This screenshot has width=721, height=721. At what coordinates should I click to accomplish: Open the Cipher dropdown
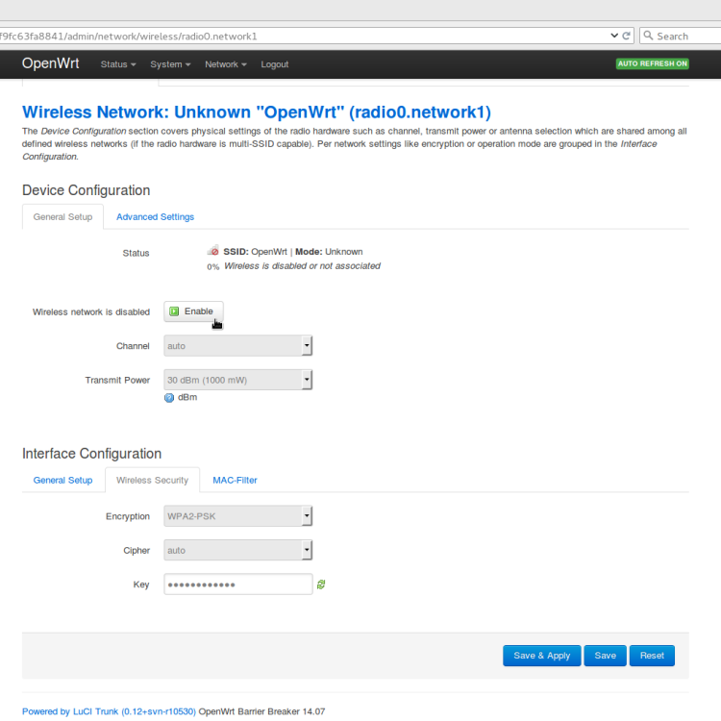pyautogui.click(x=237, y=551)
